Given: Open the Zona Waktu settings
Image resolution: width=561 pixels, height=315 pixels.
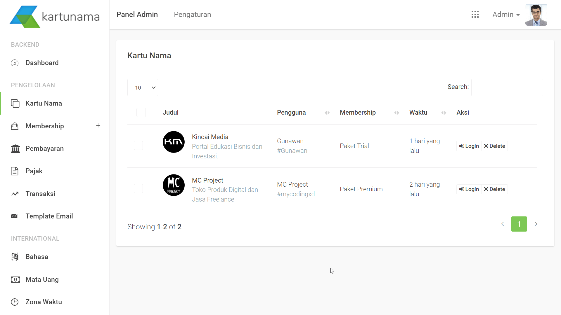Looking at the screenshot, I should point(44,302).
